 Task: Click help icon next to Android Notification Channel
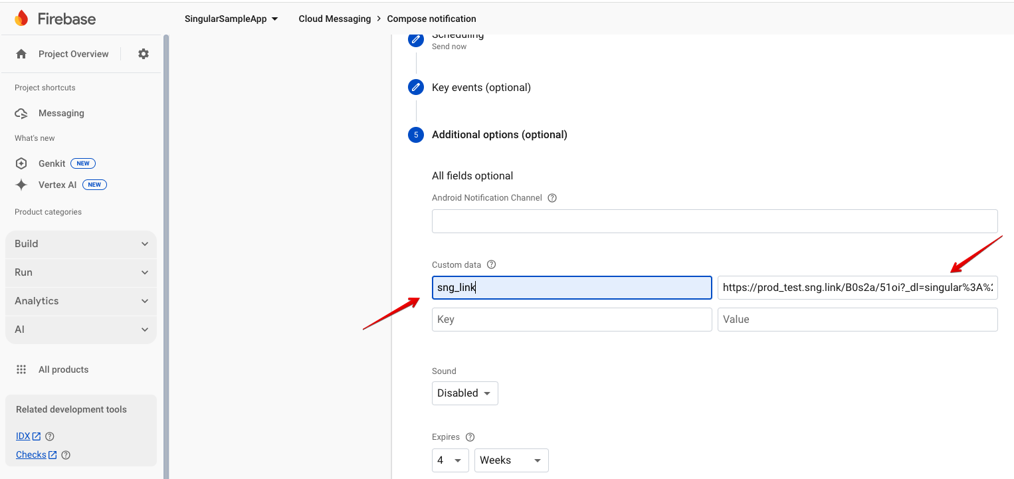552,198
